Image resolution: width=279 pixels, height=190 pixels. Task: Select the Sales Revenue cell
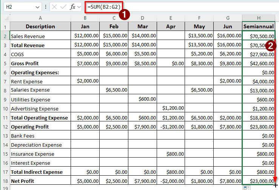point(40,35)
